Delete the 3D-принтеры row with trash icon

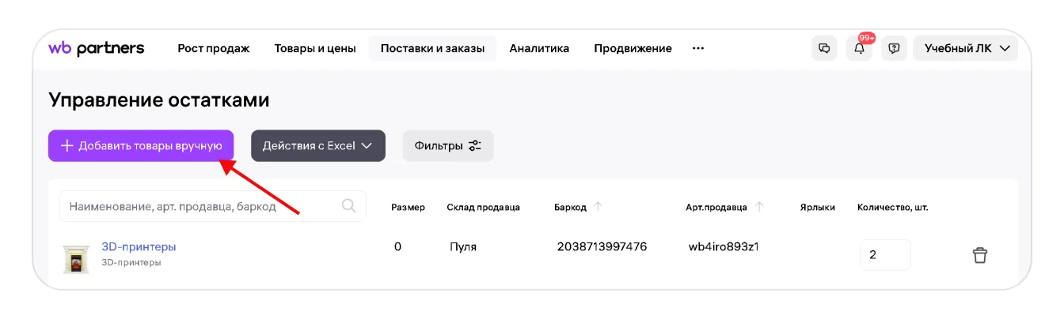979,255
